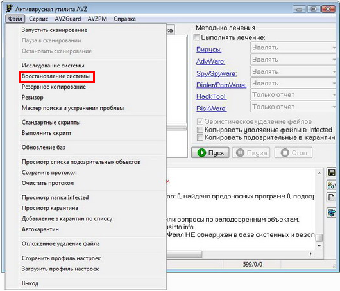Enable the Выполнять лечение checkbox
The width and height of the screenshot is (340, 291).
click(196, 37)
